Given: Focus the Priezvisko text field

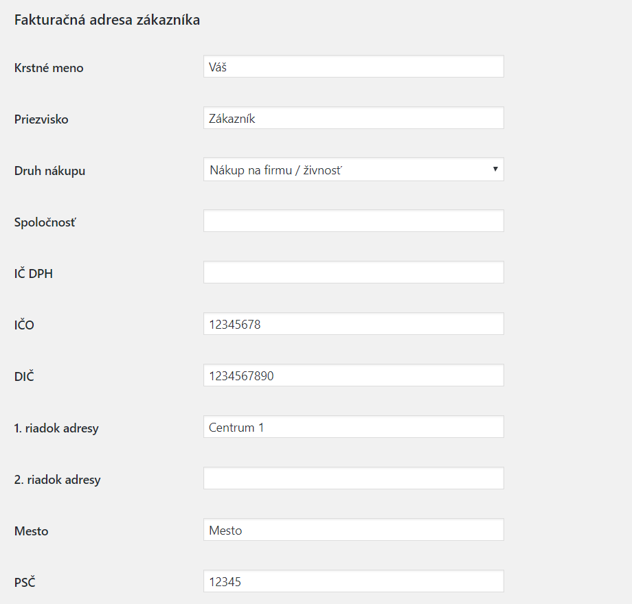Looking at the screenshot, I should (353, 118).
